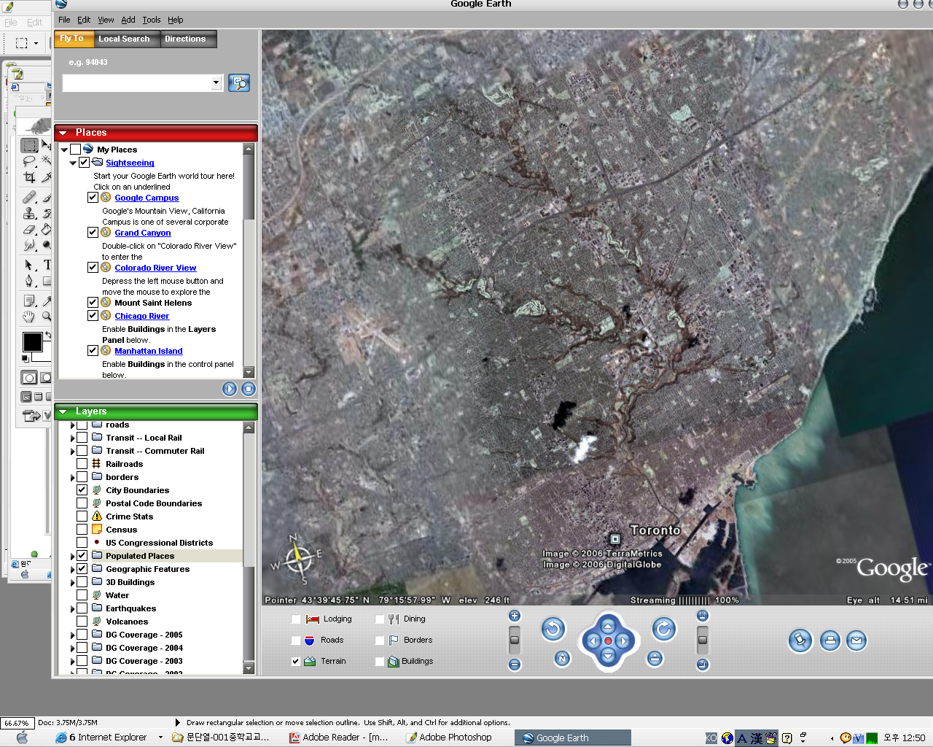Select the Crop tool in Photoshop
The height and width of the screenshot is (747, 933).
click(29, 177)
